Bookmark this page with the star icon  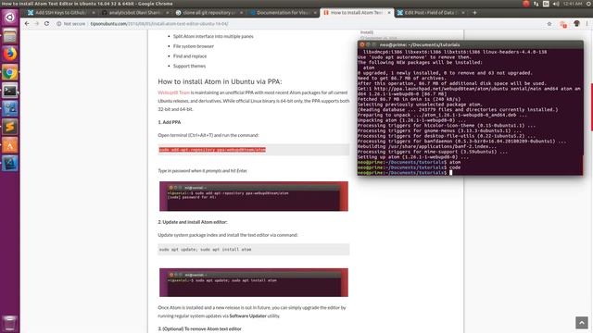pos(549,24)
